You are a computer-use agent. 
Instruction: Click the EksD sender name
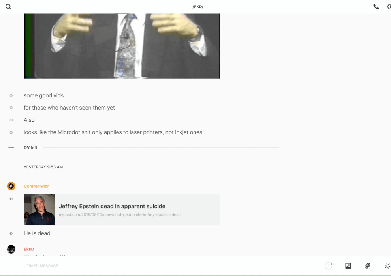tap(29, 249)
